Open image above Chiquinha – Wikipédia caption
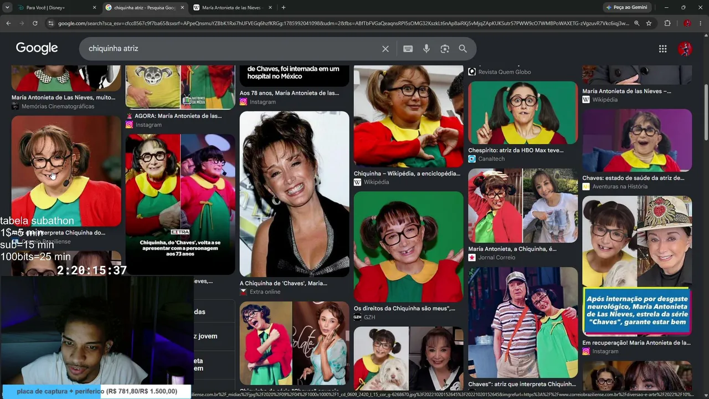The width and height of the screenshot is (709, 399). pos(409,116)
